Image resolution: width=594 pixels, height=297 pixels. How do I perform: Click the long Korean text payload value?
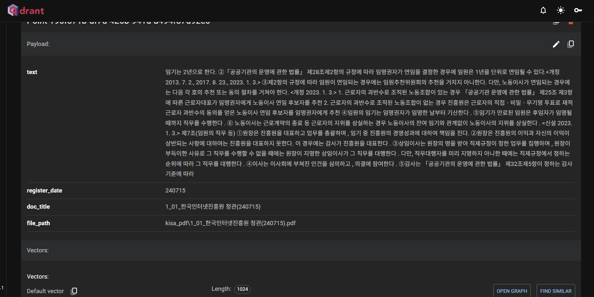tap(369, 123)
